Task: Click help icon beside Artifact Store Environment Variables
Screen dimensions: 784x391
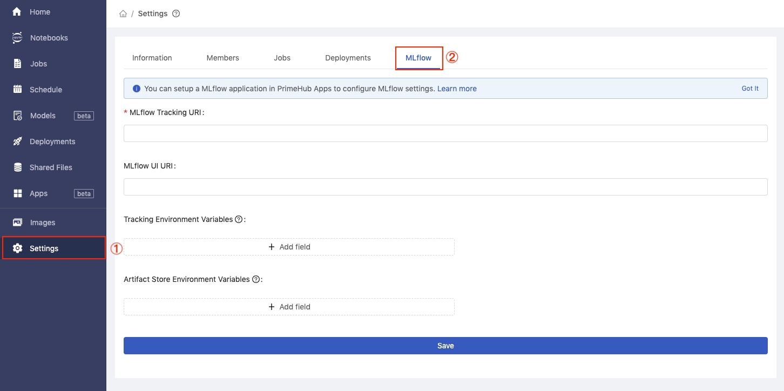Action: point(256,279)
